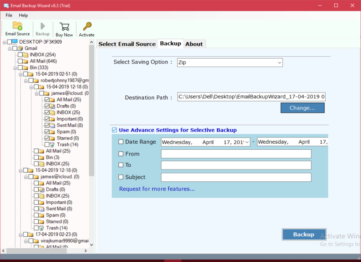
Task: Click the Sent Mail (8) folder icon
Action: 53,125
